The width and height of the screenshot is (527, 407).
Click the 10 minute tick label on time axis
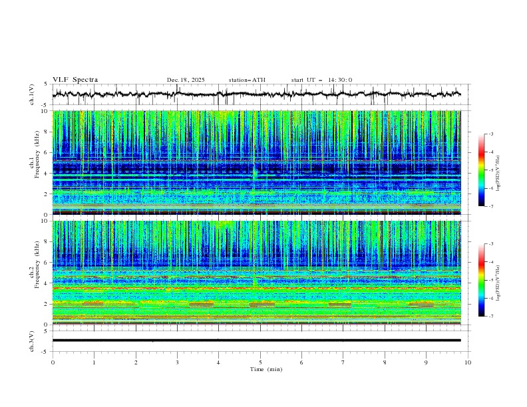[468, 362]
